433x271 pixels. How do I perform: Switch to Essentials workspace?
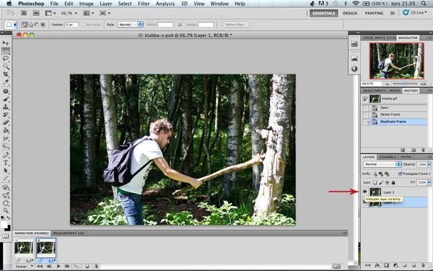323,13
